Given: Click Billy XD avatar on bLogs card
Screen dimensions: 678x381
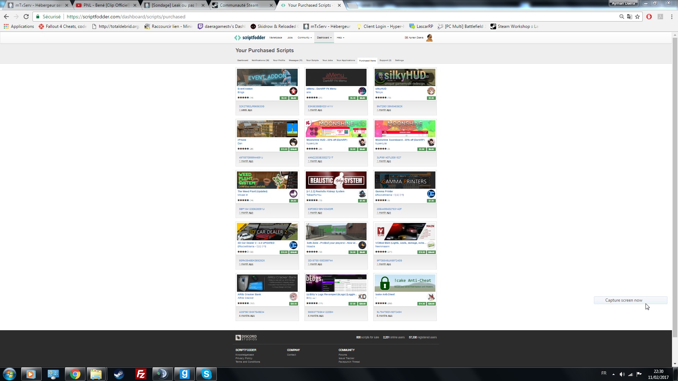Looking at the screenshot, I should click(x=362, y=297).
